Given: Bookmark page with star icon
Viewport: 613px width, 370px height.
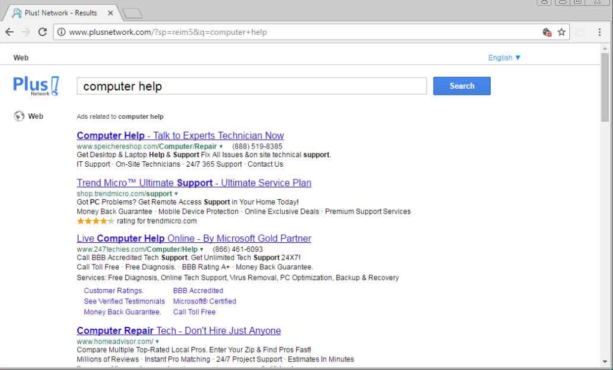Looking at the screenshot, I should [x=561, y=32].
